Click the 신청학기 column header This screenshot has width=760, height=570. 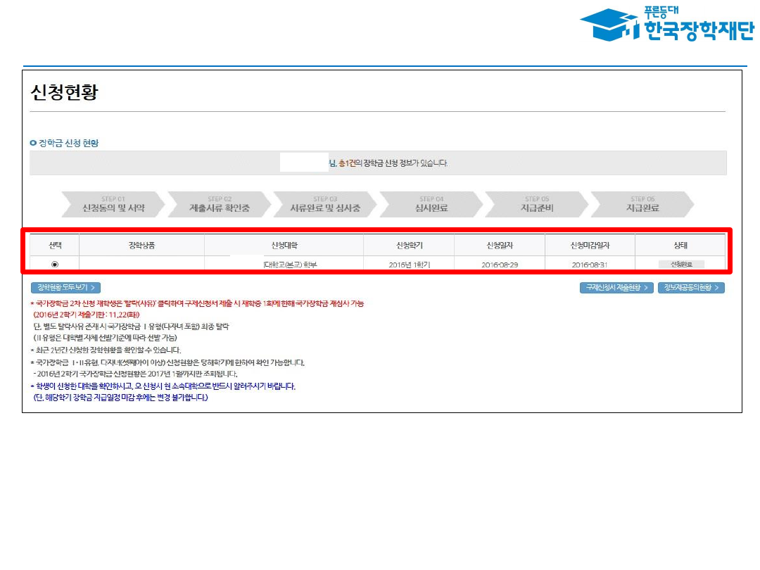point(409,246)
